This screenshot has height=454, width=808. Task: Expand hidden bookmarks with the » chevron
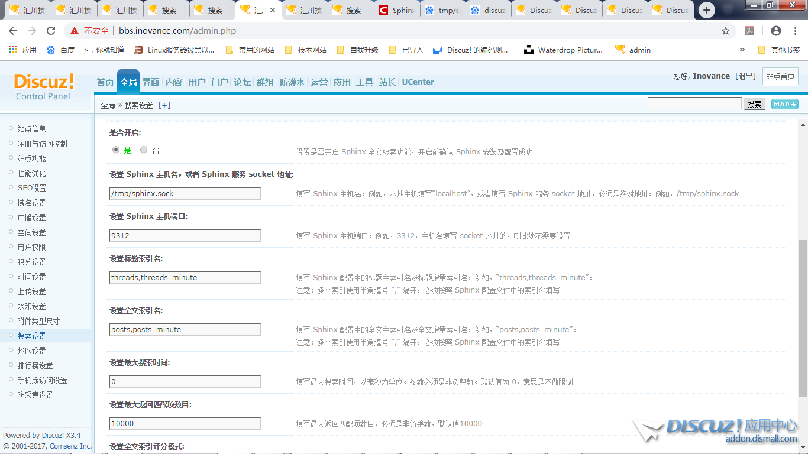[x=742, y=50]
